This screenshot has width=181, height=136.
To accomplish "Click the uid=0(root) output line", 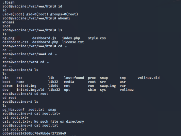I will click(x=40, y=14).
